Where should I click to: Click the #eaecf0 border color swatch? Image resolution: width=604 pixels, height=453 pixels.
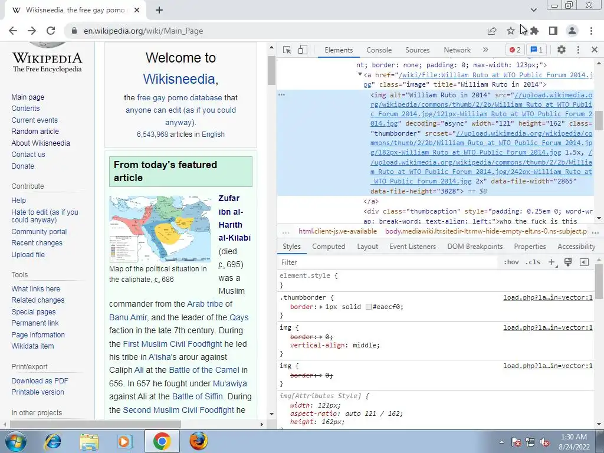pyautogui.click(x=369, y=307)
